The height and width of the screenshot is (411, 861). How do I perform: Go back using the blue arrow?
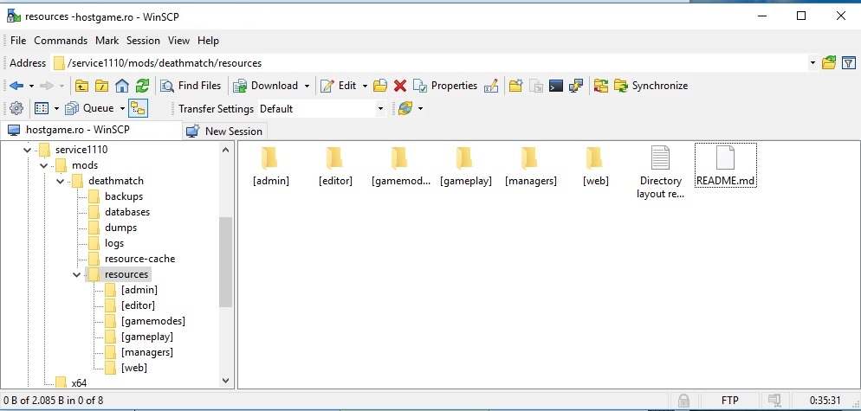pyautogui.click(x=16, y=86)
